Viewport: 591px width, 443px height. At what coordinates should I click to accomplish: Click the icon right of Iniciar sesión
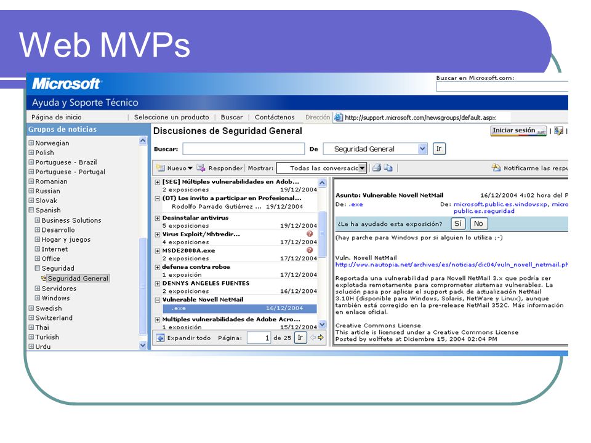pyautogui.click(x=559, y=130)
